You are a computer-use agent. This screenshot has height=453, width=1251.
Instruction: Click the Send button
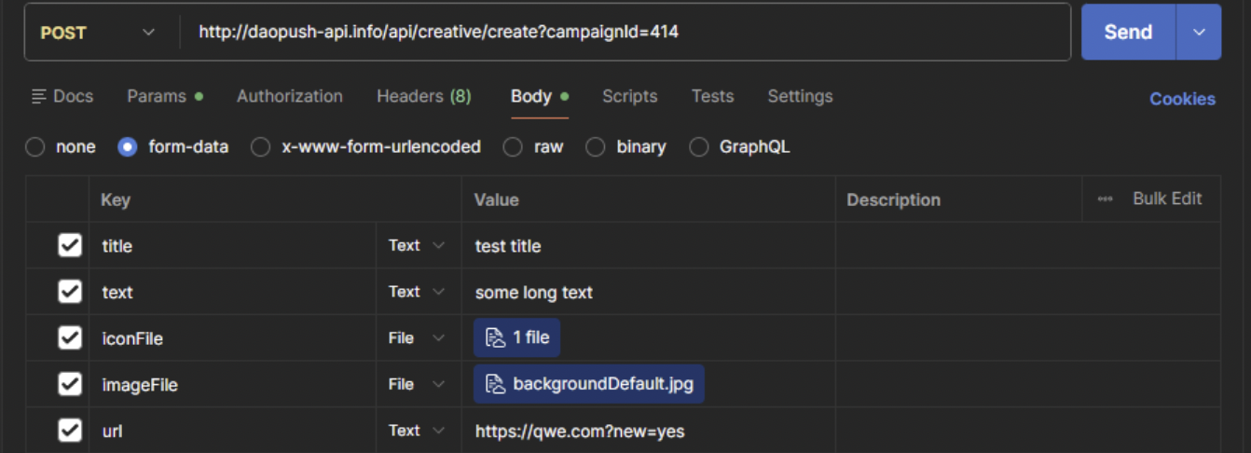(x=1128, y=33)
